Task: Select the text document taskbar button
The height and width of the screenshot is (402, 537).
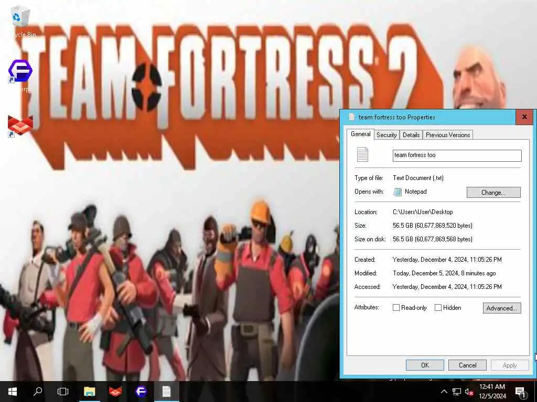Action: coord(166,392)
